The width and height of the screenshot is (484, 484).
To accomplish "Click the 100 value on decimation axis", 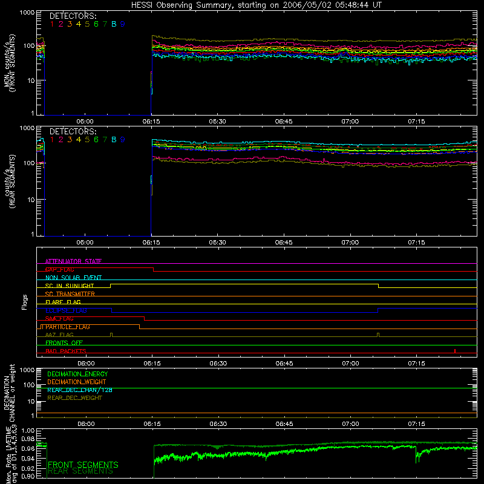I will point(29,385).
